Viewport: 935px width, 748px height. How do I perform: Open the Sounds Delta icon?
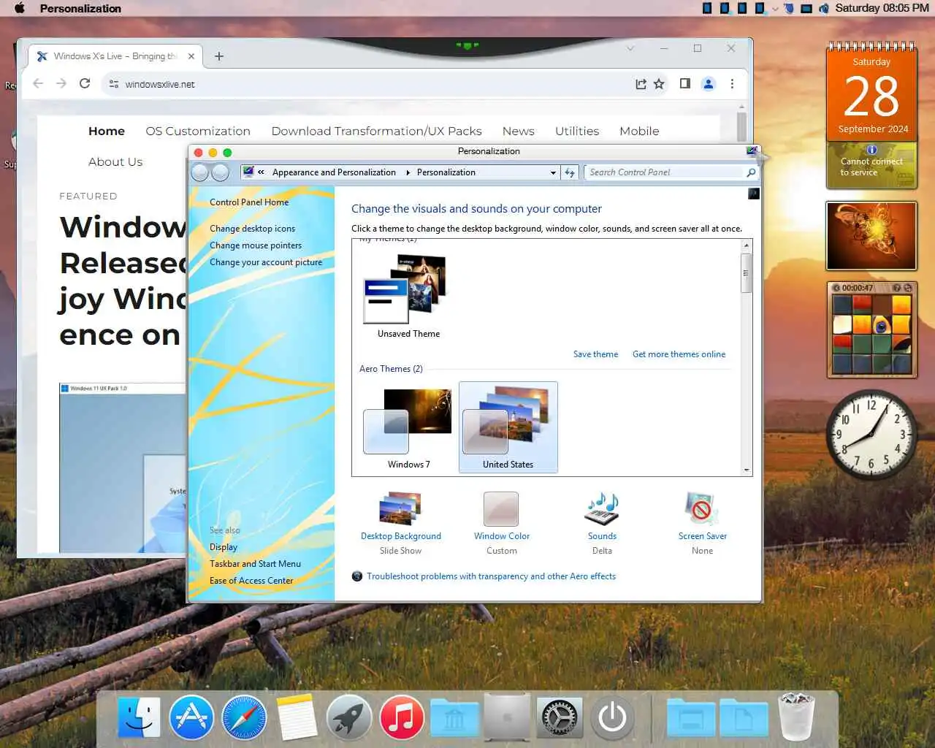tap(602, 509)
